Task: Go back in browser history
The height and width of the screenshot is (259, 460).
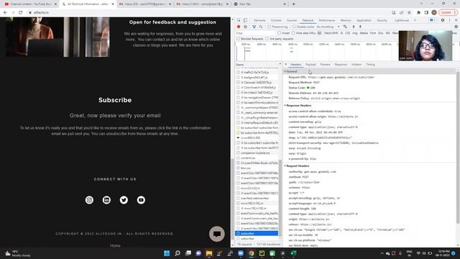Action: click(x=5, y=13)
